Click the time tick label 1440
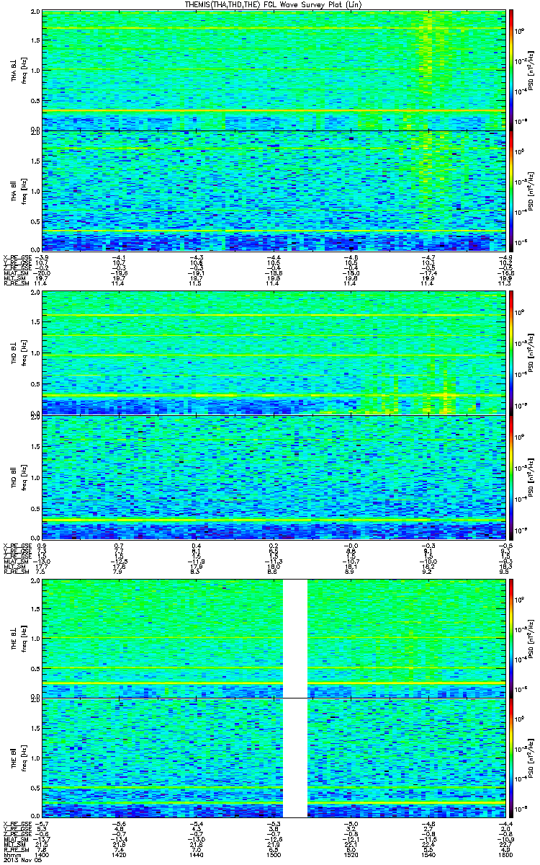 [x=197, y=854]
